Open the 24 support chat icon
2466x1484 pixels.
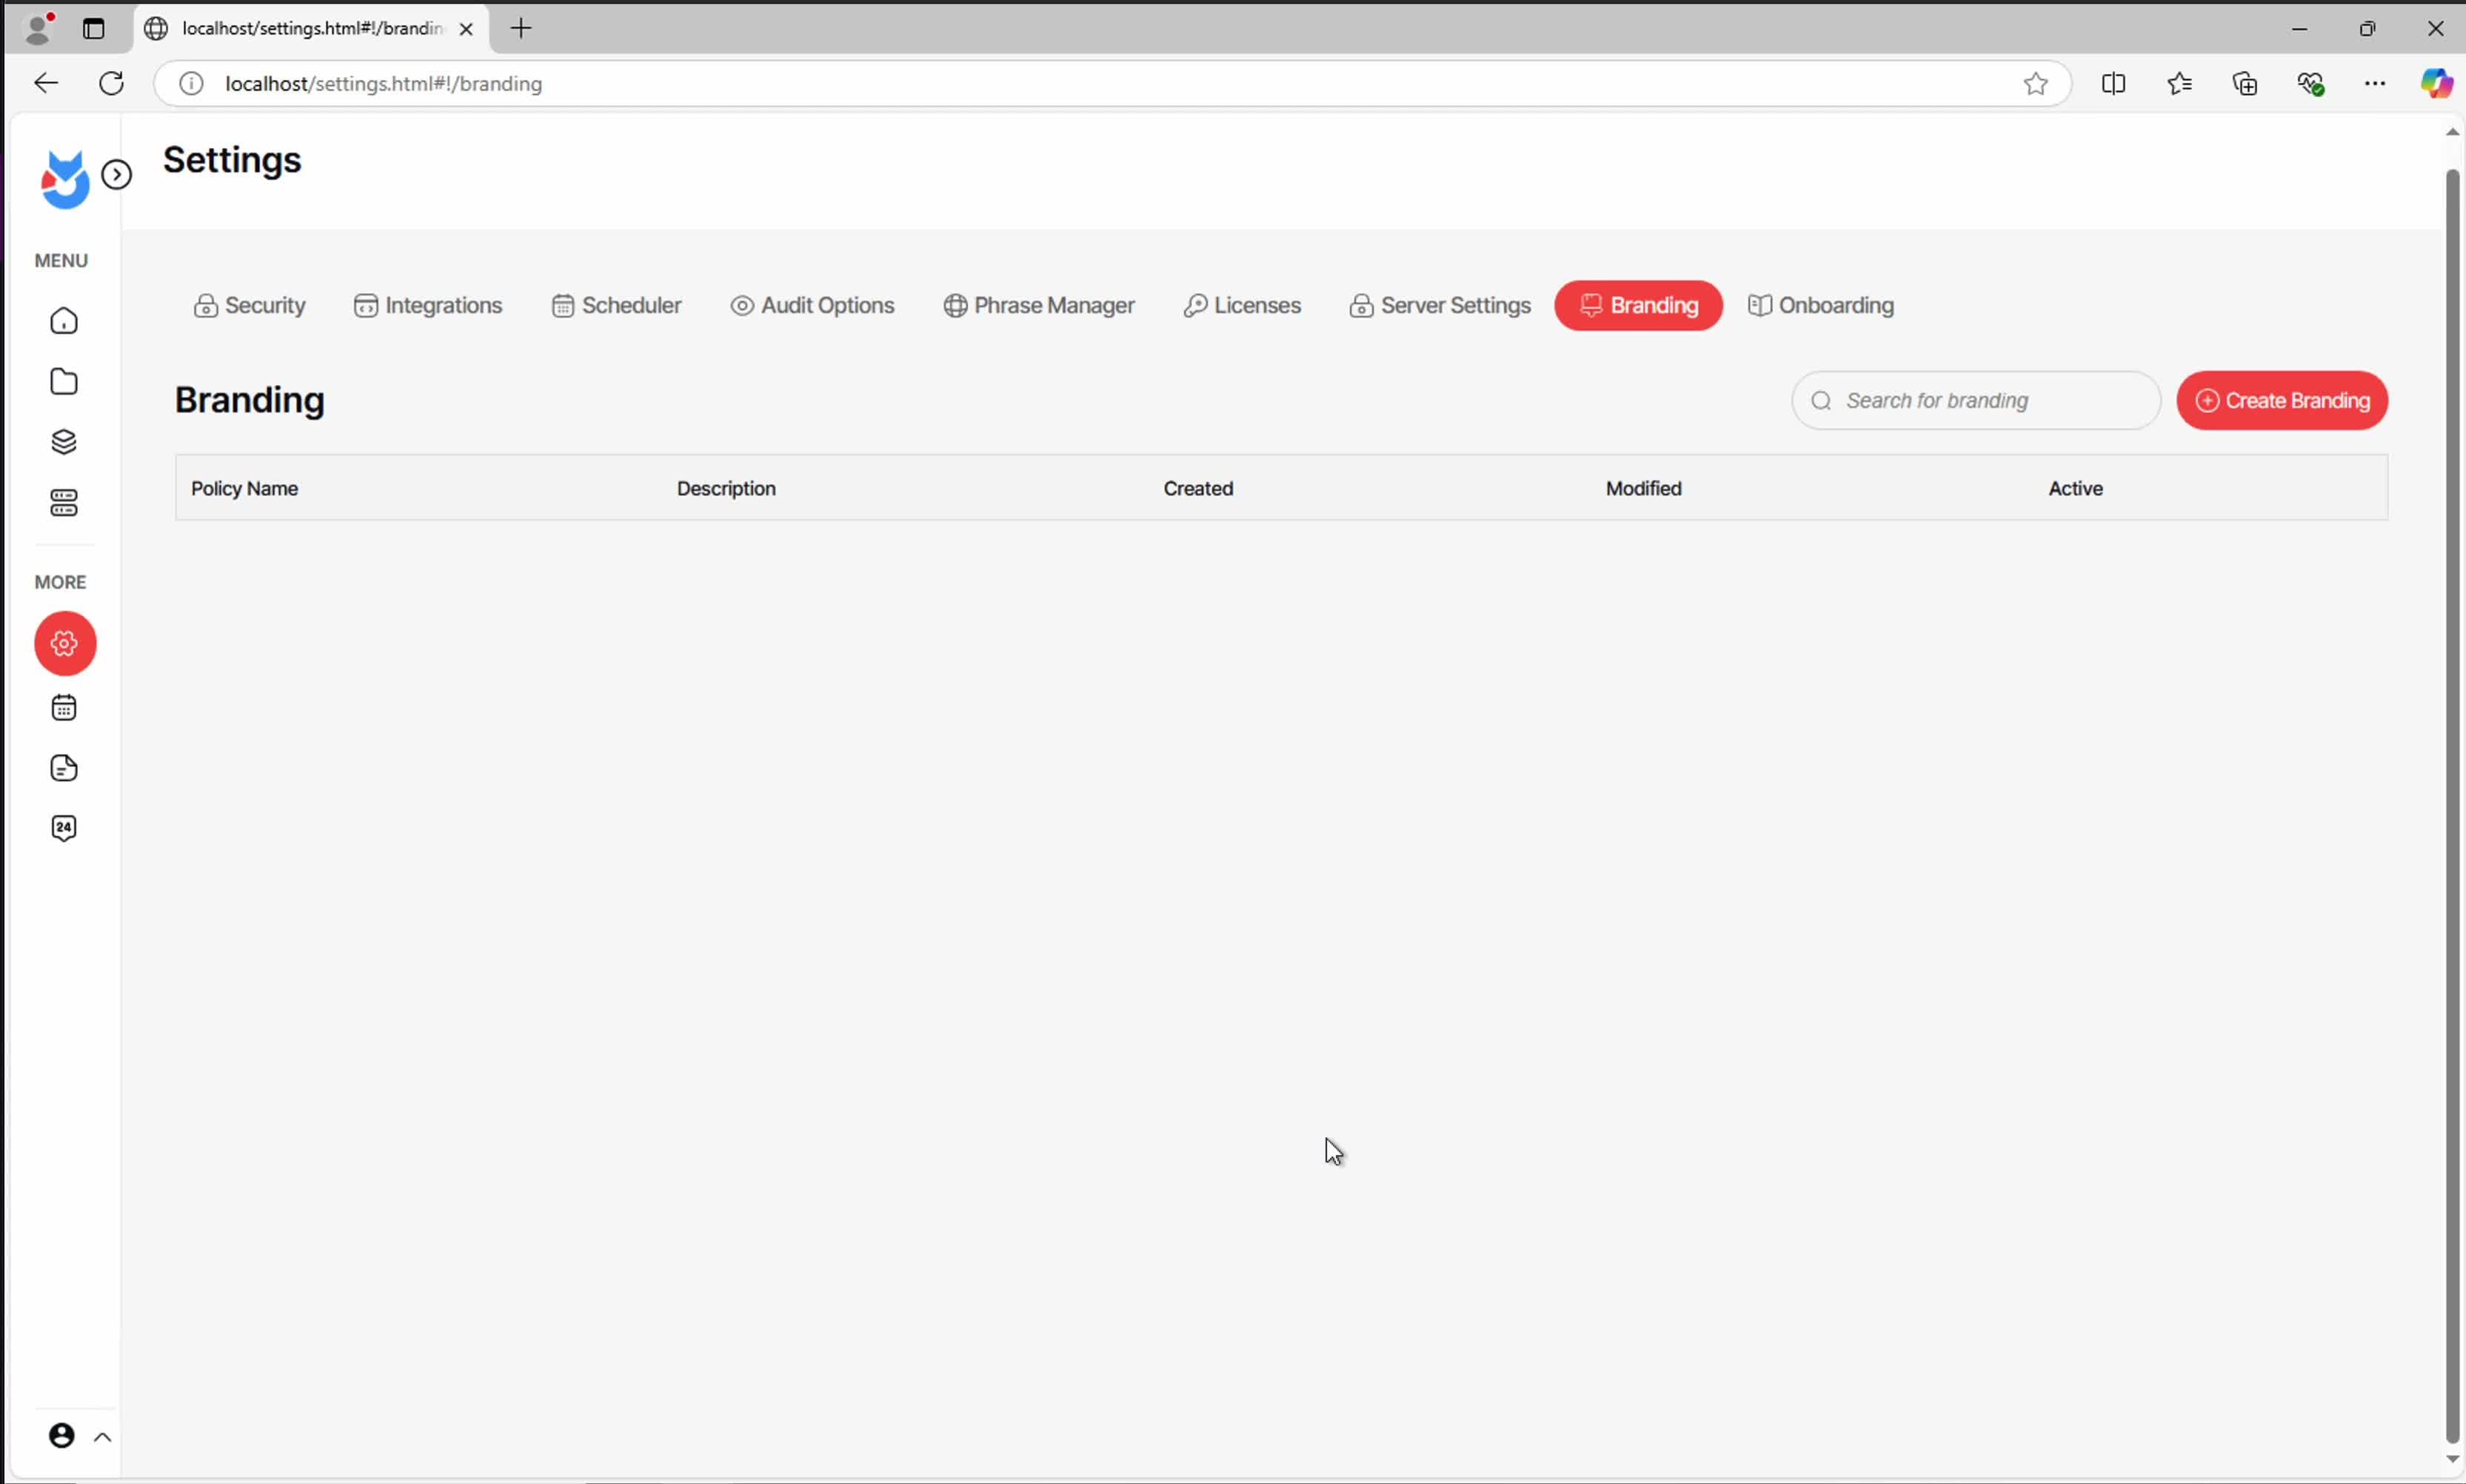pos(64,828)
